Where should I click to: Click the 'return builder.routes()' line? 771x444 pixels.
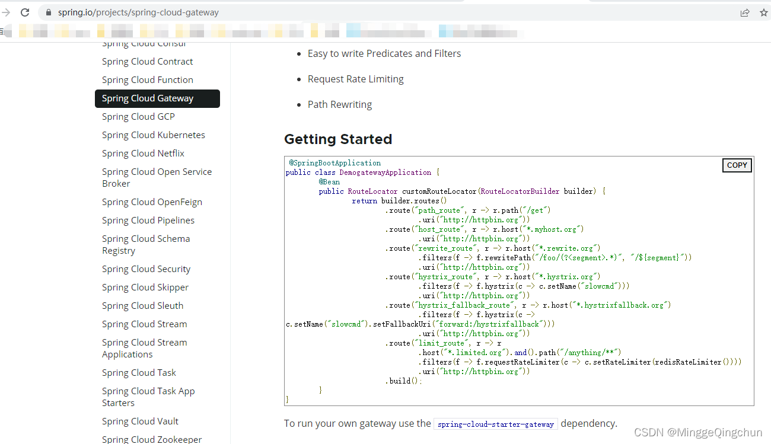tap(399, 201)
